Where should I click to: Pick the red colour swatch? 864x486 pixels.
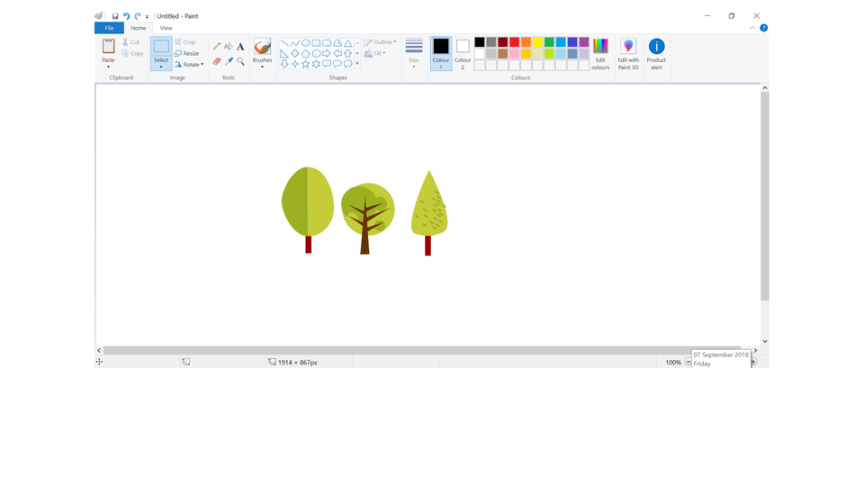[x=514, y=42]
